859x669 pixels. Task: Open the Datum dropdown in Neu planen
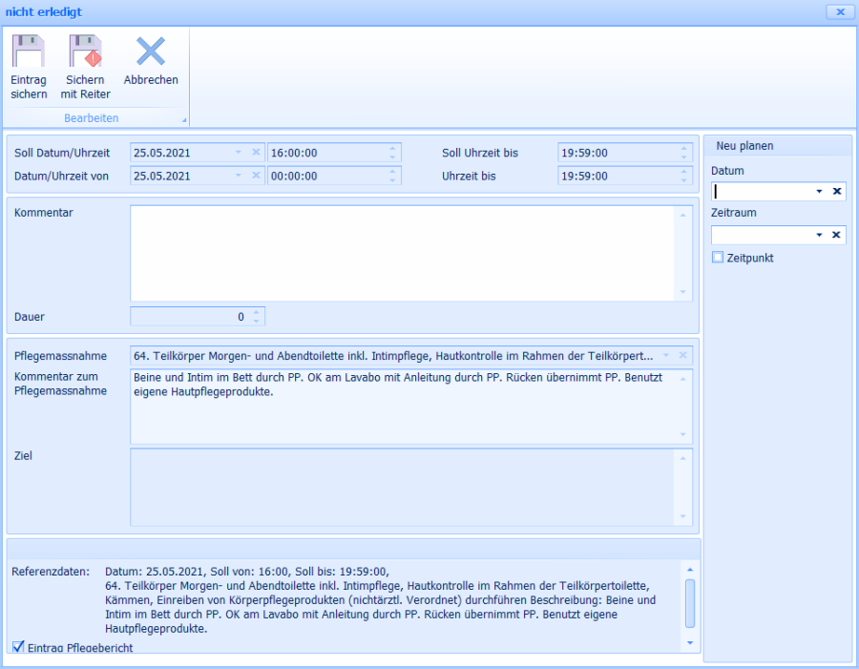[819, 192]
